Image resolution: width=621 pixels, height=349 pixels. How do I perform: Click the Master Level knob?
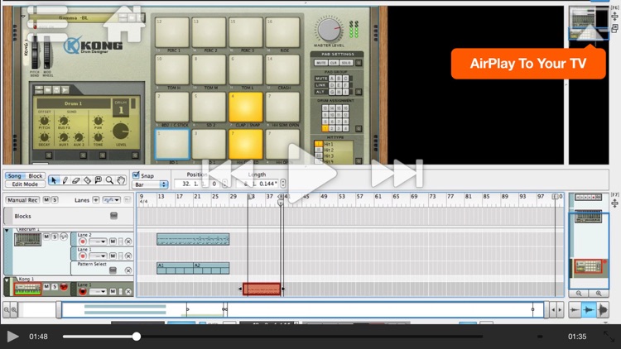[x=329, y=29]
